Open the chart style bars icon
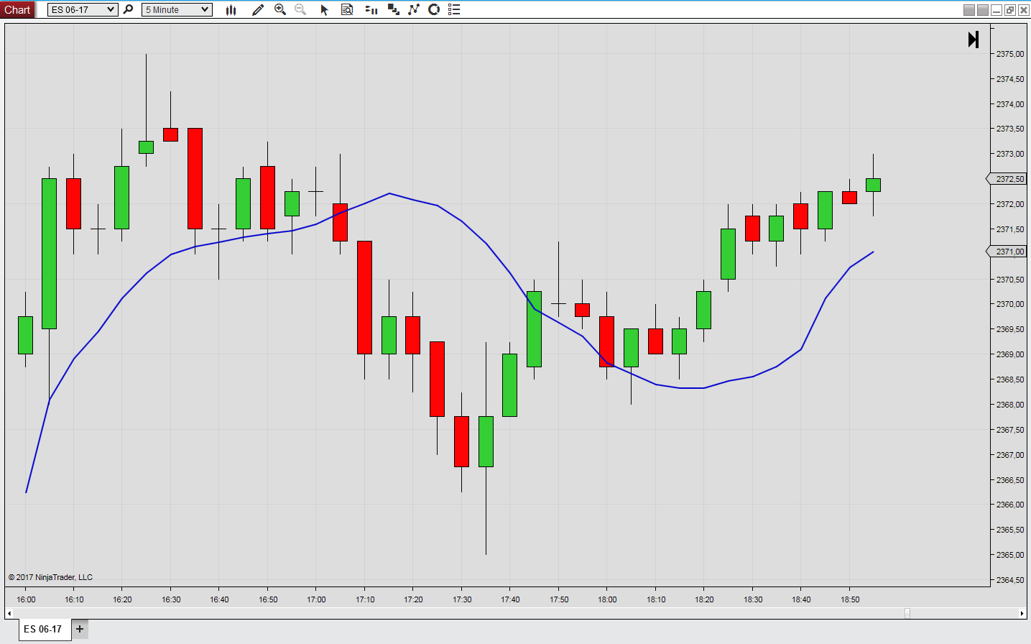The height and width of the screenshot is (644, 1031). [x=231, y=9]
